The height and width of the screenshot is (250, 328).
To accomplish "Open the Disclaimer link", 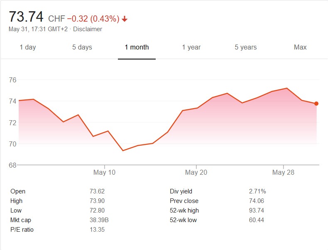I will point(88,29).
